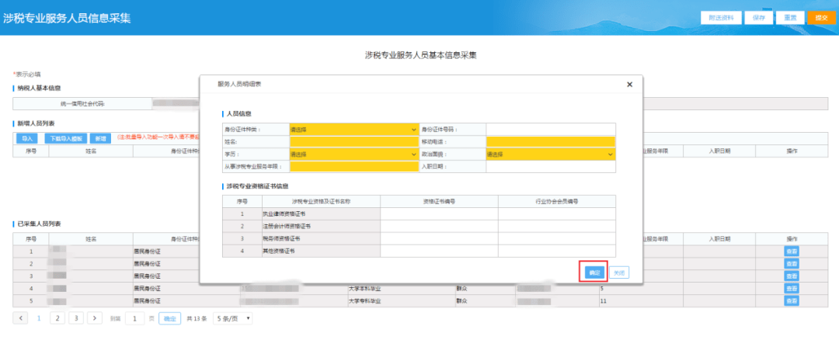
Task: Click the 姓名 input field in dialog
Action: (353, 142)
